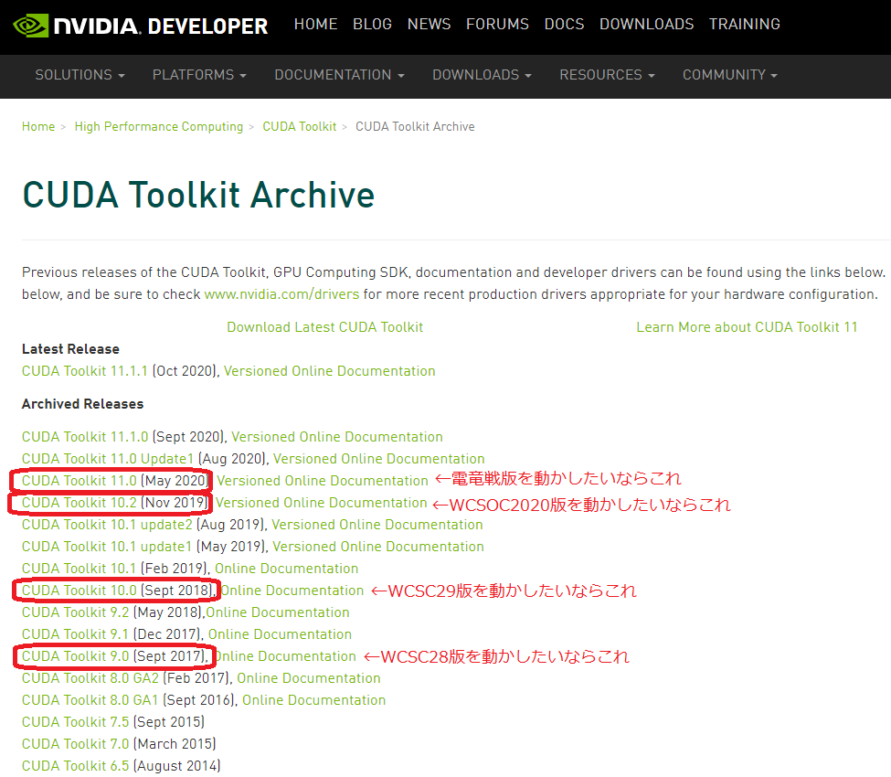This screenshot has width=891, height=777.
Task: Open Versioned Documentation for 11.0 May 2020
Action: click(323, 481)
